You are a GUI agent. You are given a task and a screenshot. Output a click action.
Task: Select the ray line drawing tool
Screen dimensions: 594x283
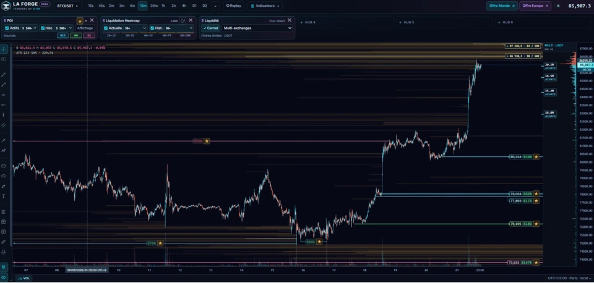coord(4,85)
